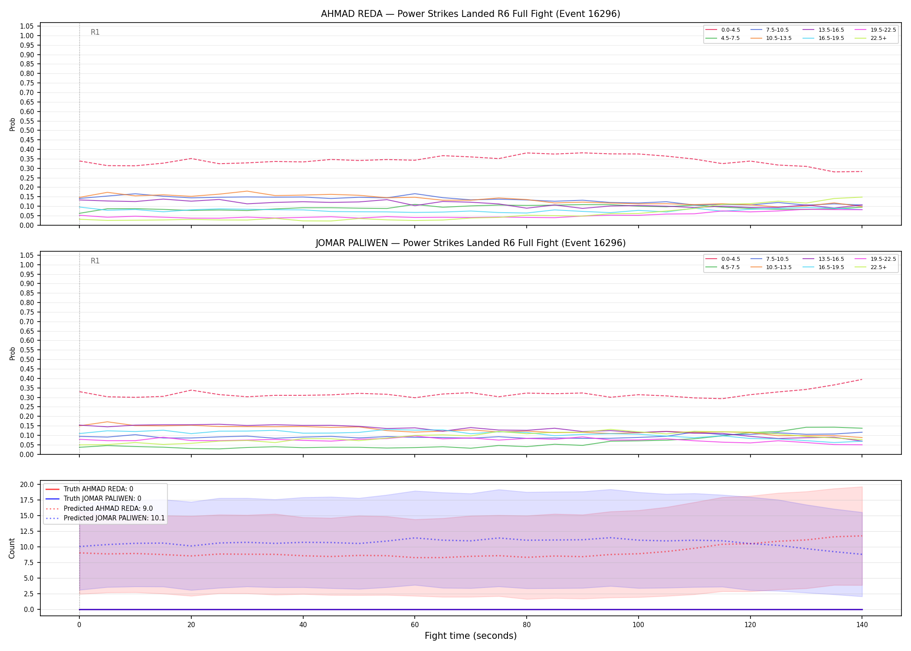The height and width of the screenshot is (651, 911).
Task: Select Predicted JOMAR PALIWEN: 10.1 legend entry
Action: [x=105, y=518]
